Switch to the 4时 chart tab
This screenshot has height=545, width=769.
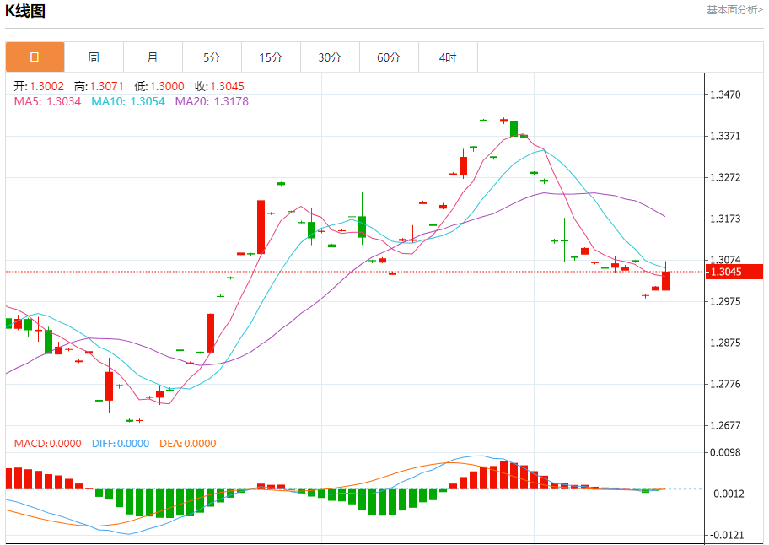(x=448, y=57)
